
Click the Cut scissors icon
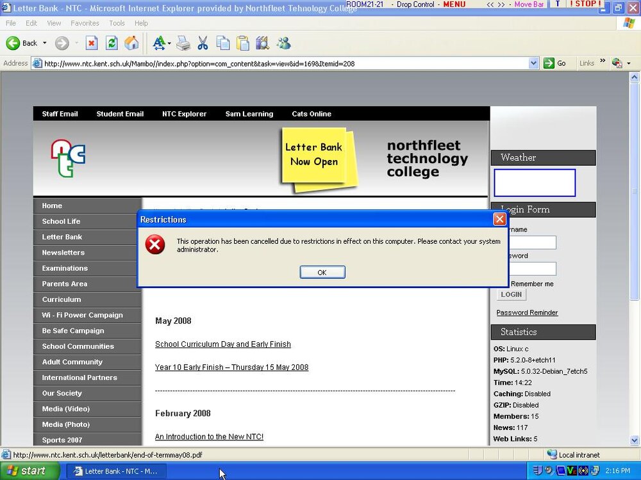point(203,43)
